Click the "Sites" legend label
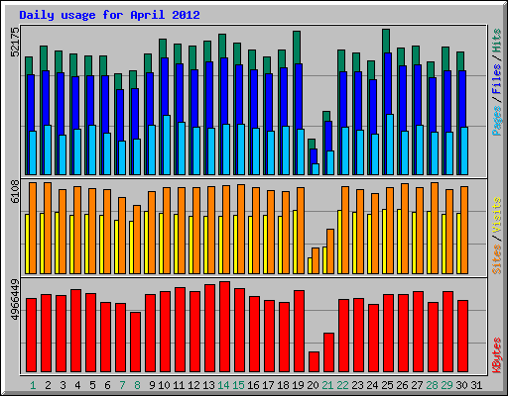 [x=496, y=259]
